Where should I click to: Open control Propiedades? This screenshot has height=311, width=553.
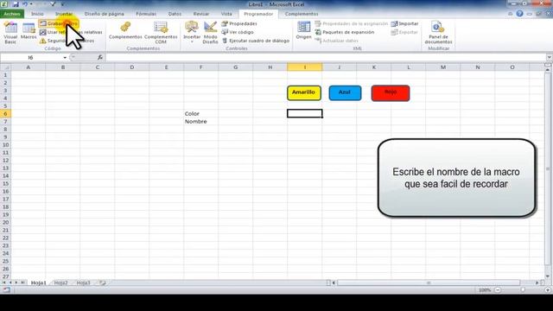tap(239, 23)
